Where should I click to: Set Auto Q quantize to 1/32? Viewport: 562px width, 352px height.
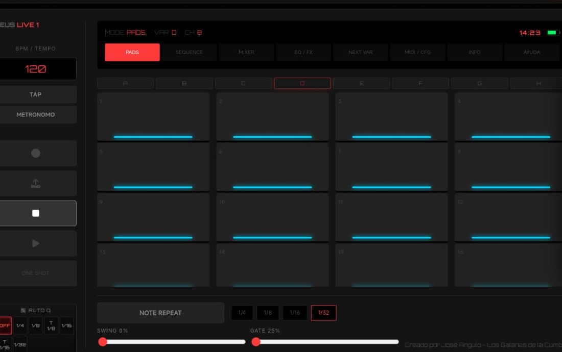[x=20, y=344]
